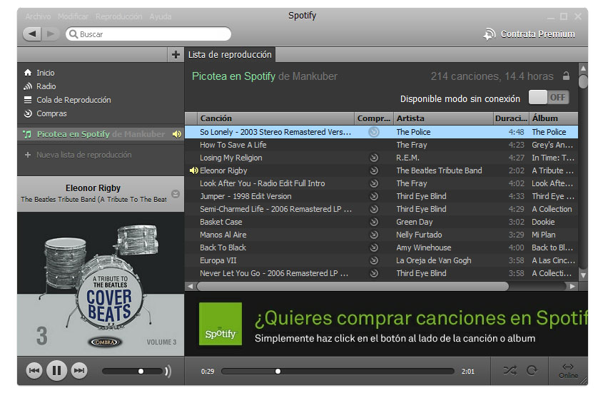Sort by Canción column header
This screenshot has width=603, height=398.
click(x=275, y=118)
